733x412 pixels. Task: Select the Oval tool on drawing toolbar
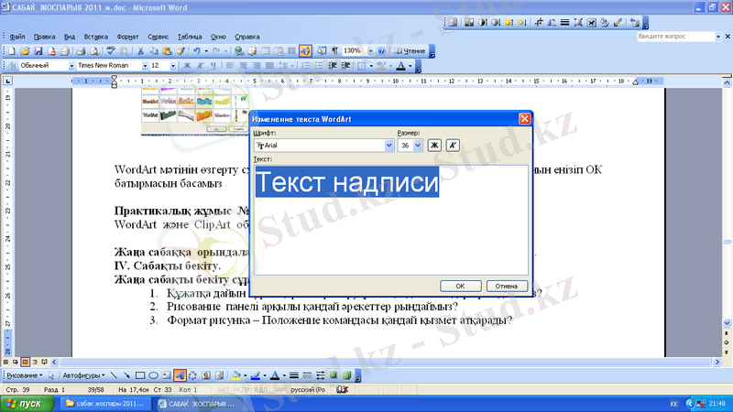point(154,375)
